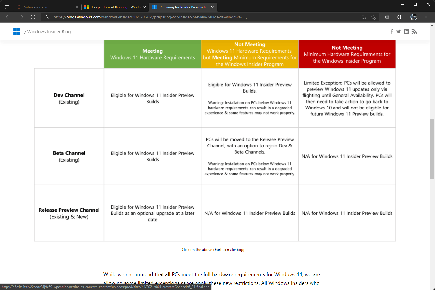This screenshot has height=290, width=435.
Task: Click the Windows logo in blog header
Action: (x=17, y=31)
